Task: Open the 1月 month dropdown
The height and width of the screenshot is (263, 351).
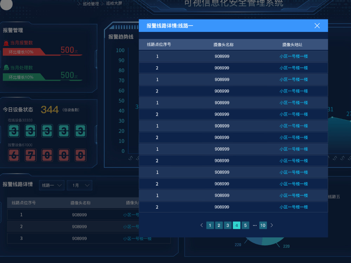Action: point(80,185)
